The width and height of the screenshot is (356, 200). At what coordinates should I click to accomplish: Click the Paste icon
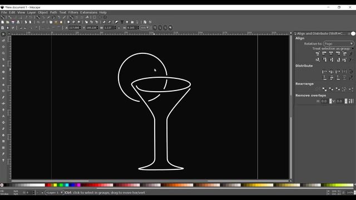(x=61, y=22)
